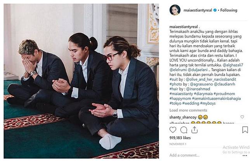Viewport: 250px width, 162px height.
Task: Save post with bookmark icon
Action: (245, 130)
